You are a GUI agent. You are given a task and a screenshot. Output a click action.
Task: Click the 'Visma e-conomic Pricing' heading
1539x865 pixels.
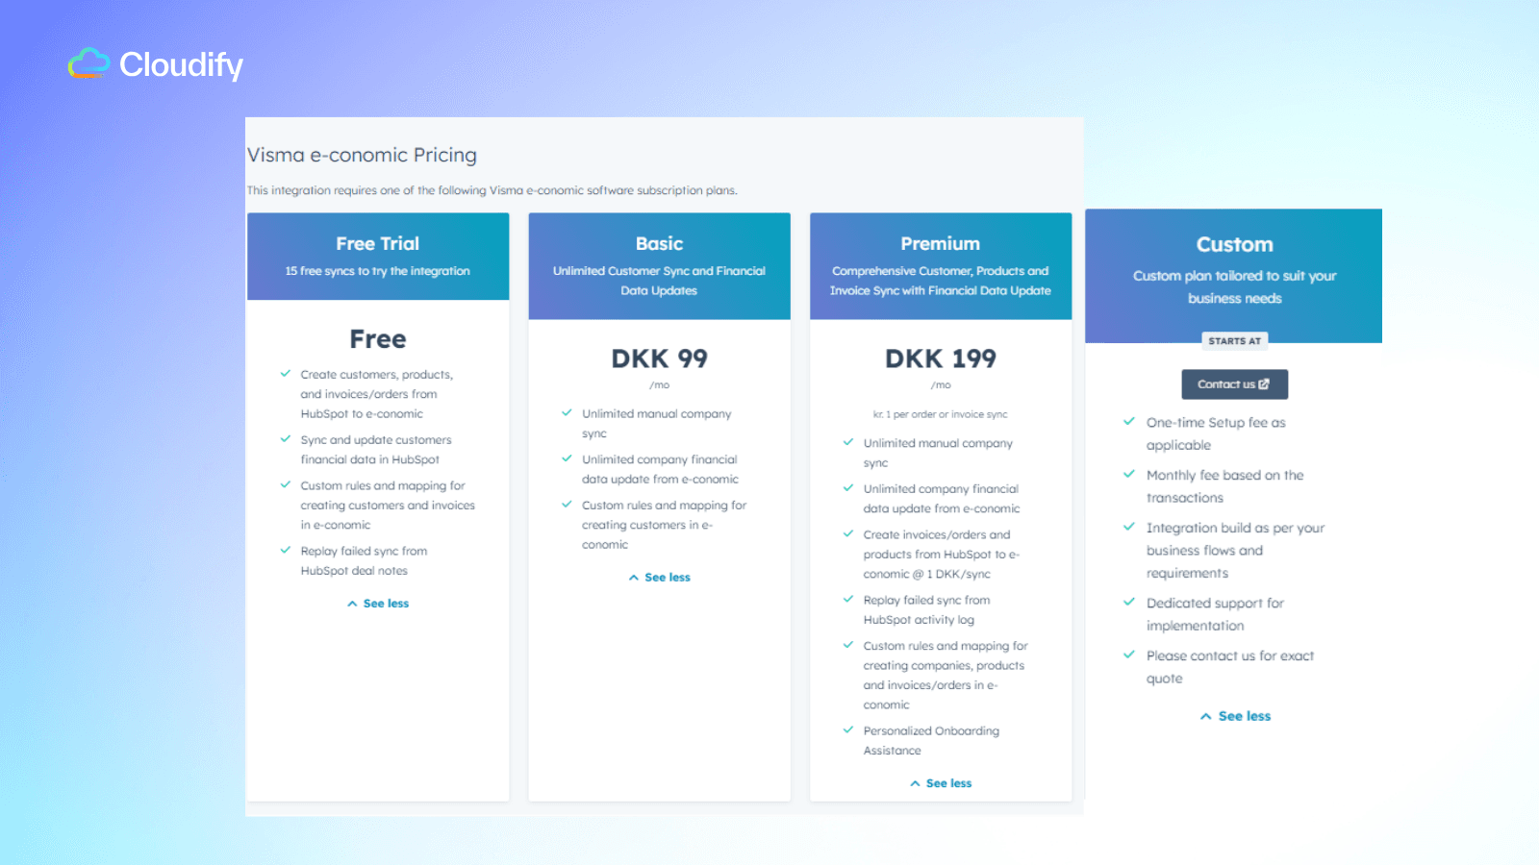[362, 155]
